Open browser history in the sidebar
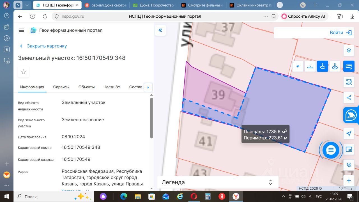The width and height of the screenshot is (359, 202). (6, 16)
